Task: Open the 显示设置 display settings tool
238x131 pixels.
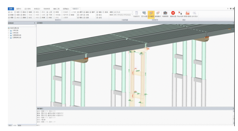Action: click(144, 14)
